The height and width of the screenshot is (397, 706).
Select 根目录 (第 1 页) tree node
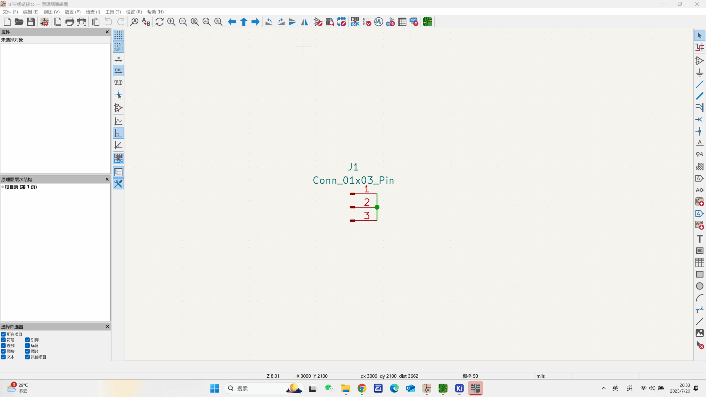tap(21, 187)
